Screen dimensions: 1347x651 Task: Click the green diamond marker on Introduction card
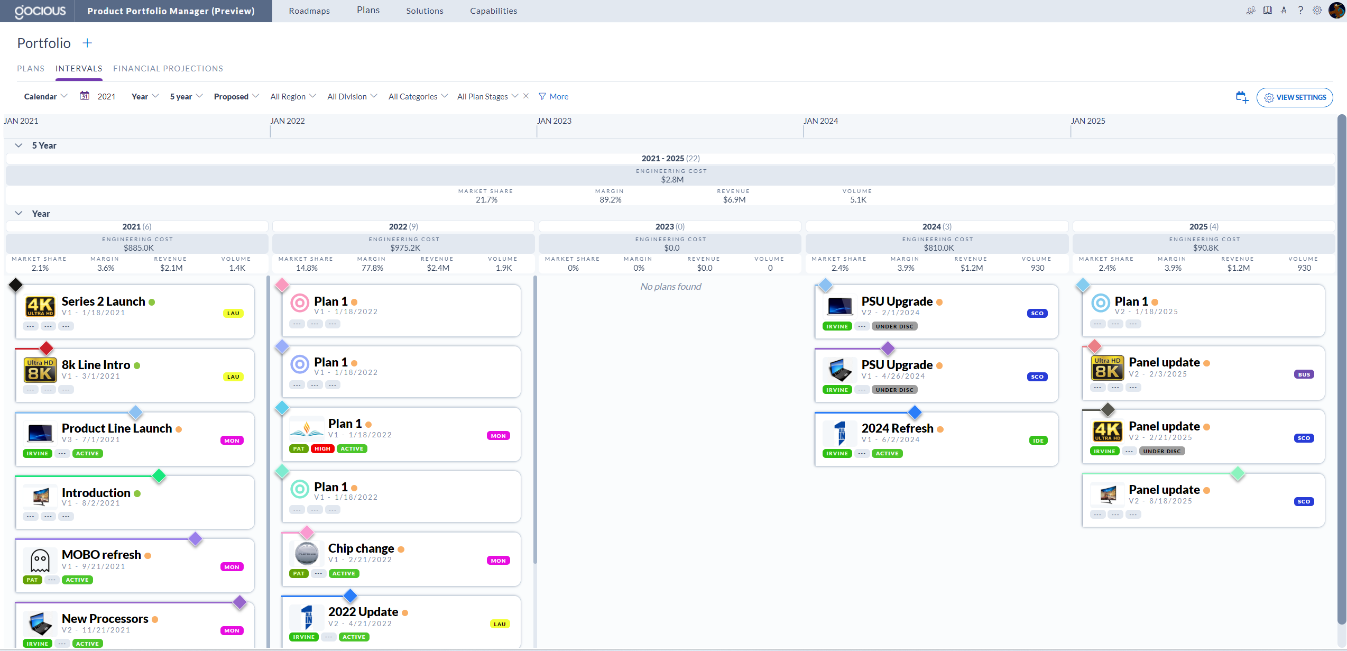pyautogui.click(x=159, y=475)
